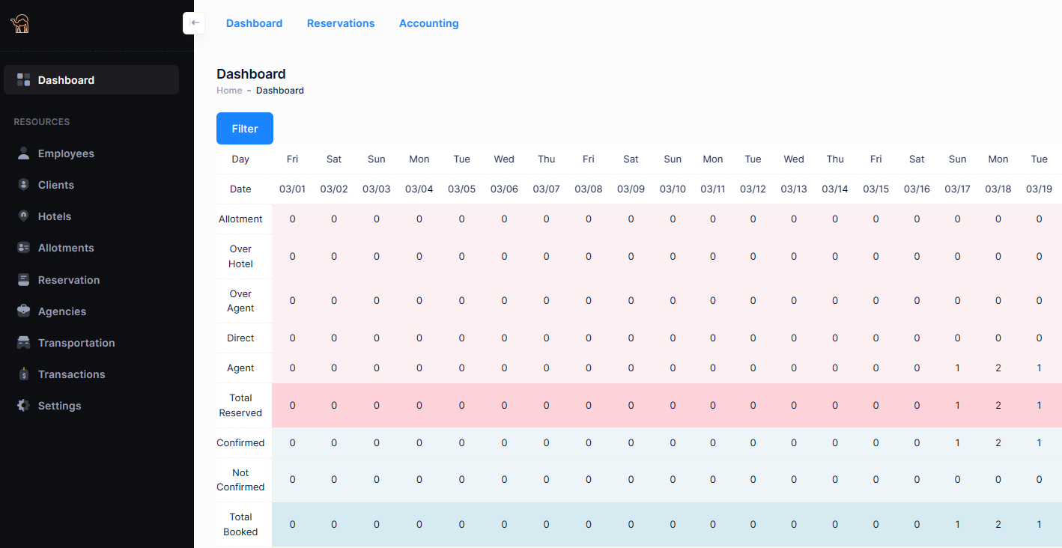Click the Employees person icon
This screenshot has width=1062, height=548.
pyautogui.click(x=23, y=153)
